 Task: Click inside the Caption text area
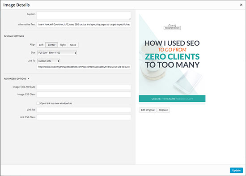[x=84, y=16]
